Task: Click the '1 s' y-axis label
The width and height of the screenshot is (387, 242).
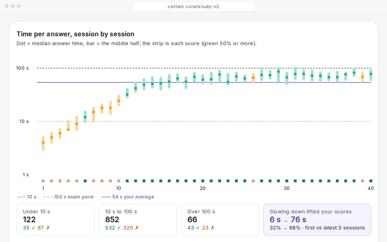Action: (26, 175)
